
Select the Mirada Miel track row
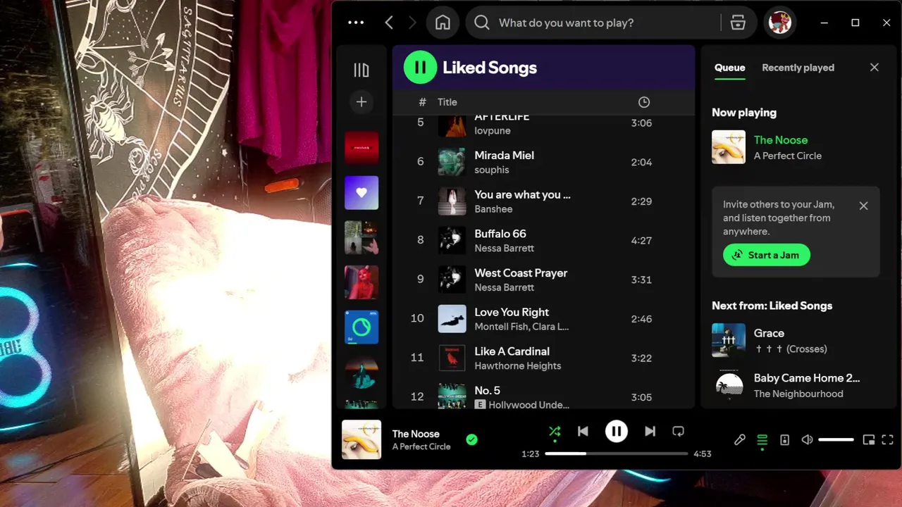coord(543,162)
